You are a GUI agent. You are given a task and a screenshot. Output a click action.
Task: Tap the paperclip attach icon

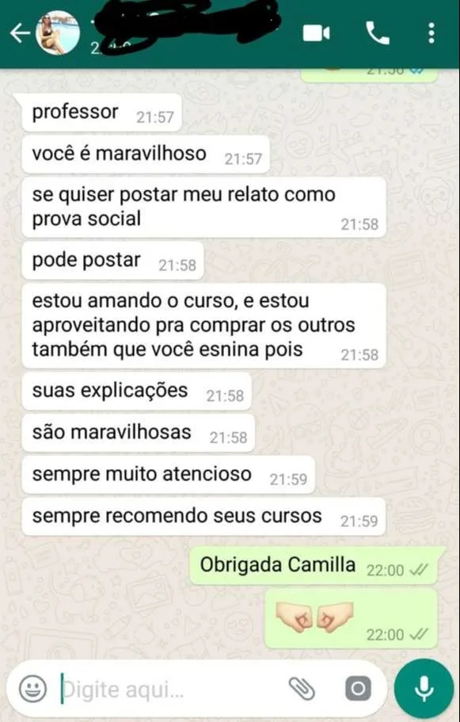coord(302,689)
